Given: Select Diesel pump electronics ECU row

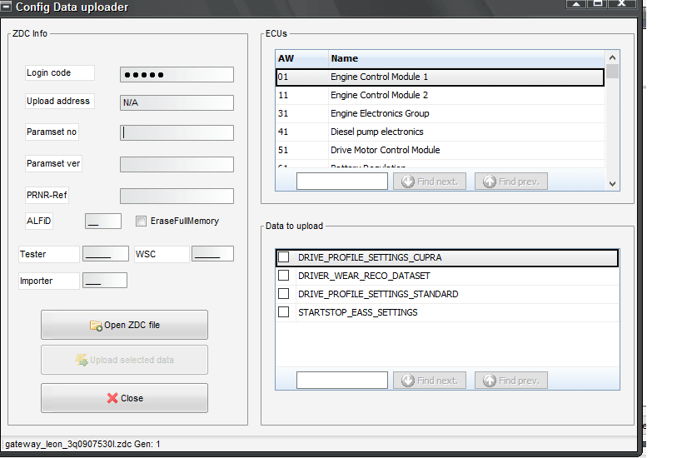Looking at the screenshot, I should point(376,132).
